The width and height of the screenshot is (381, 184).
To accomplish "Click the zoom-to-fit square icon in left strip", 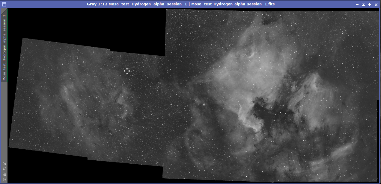I will [x=4, y=169].
